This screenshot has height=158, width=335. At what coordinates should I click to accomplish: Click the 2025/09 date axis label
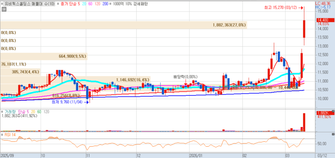[x=8, y=155]
